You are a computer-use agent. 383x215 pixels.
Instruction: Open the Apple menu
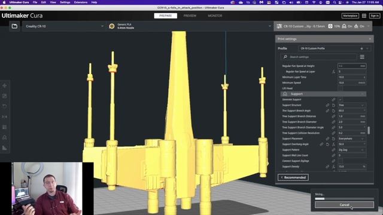click(4, 2)
